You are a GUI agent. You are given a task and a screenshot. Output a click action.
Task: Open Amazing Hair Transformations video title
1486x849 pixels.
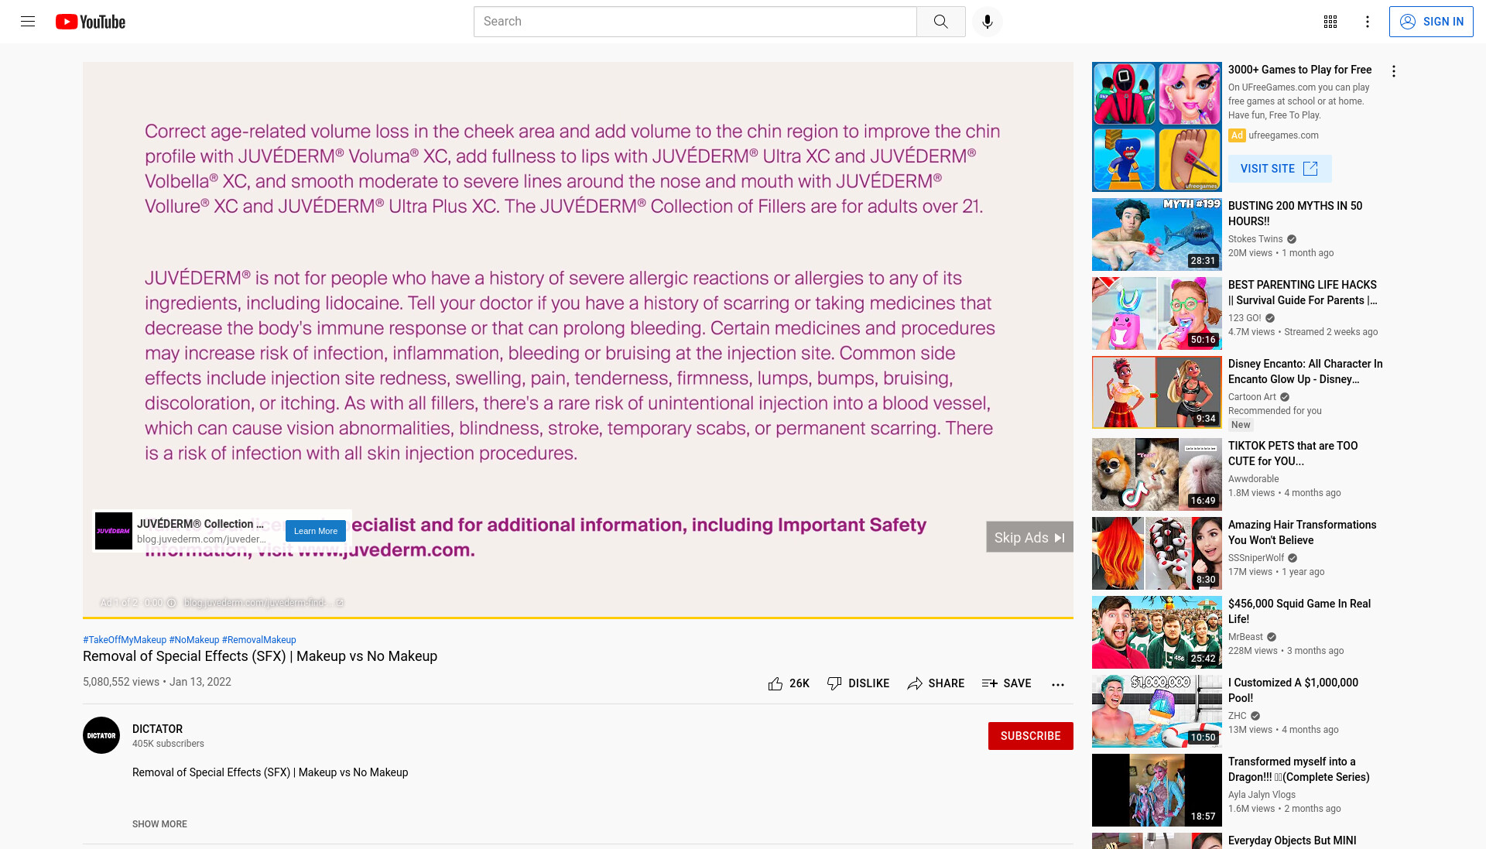[1302, 532]
